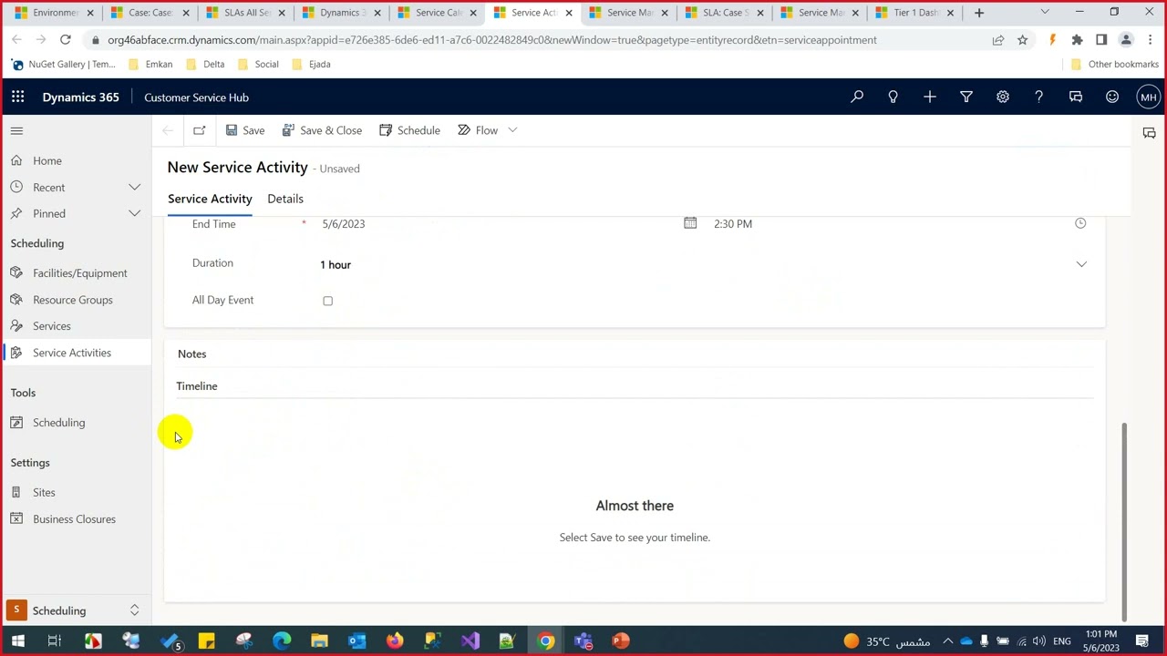This screenshot has width=1167, height=656.
Task: Open the side panel chat icon on right
Action: coord(1150,133)
